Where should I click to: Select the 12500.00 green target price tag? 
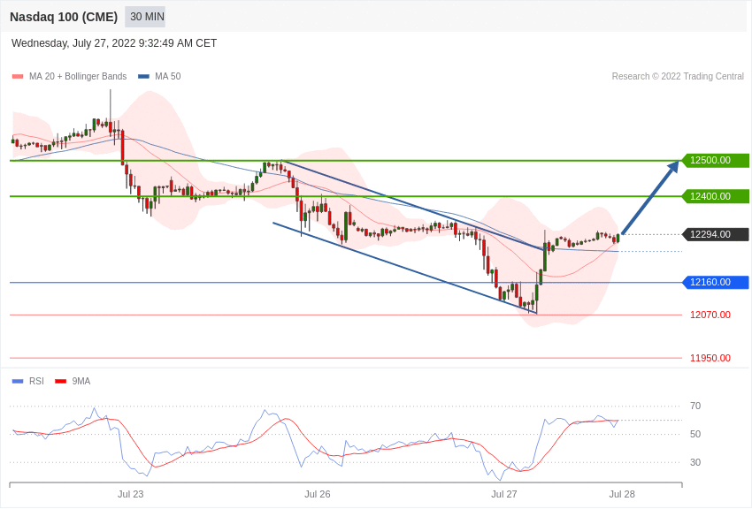click(715, 161)
